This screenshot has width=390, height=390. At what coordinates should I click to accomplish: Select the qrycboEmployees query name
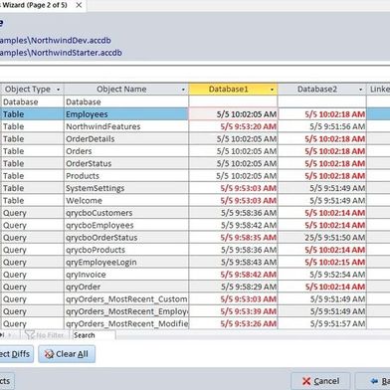(x=99, y=225)
